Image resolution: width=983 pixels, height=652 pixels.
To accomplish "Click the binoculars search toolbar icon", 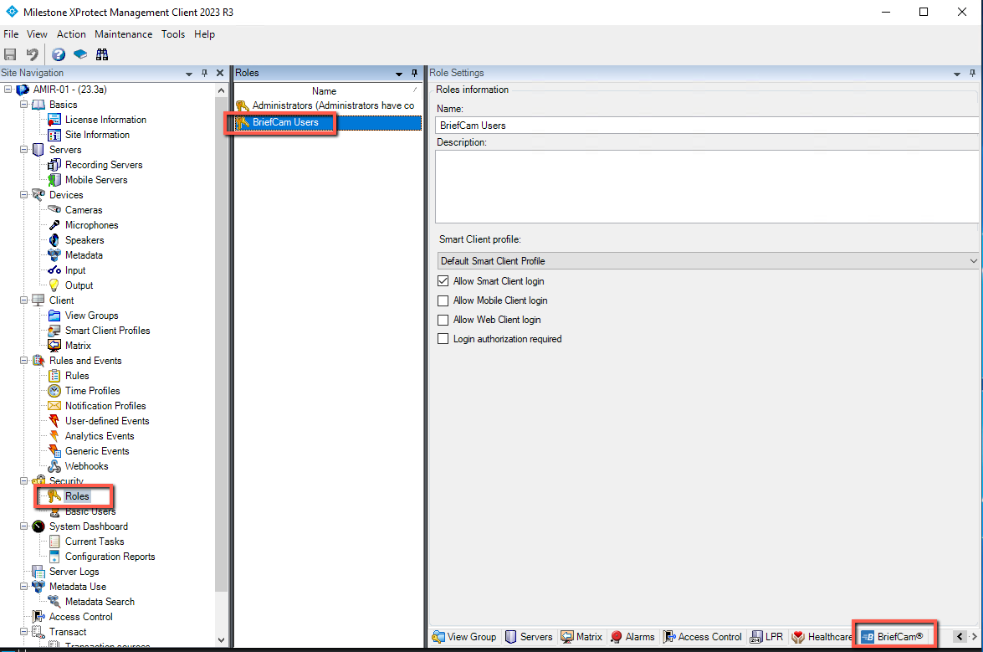I will (101, 54).
